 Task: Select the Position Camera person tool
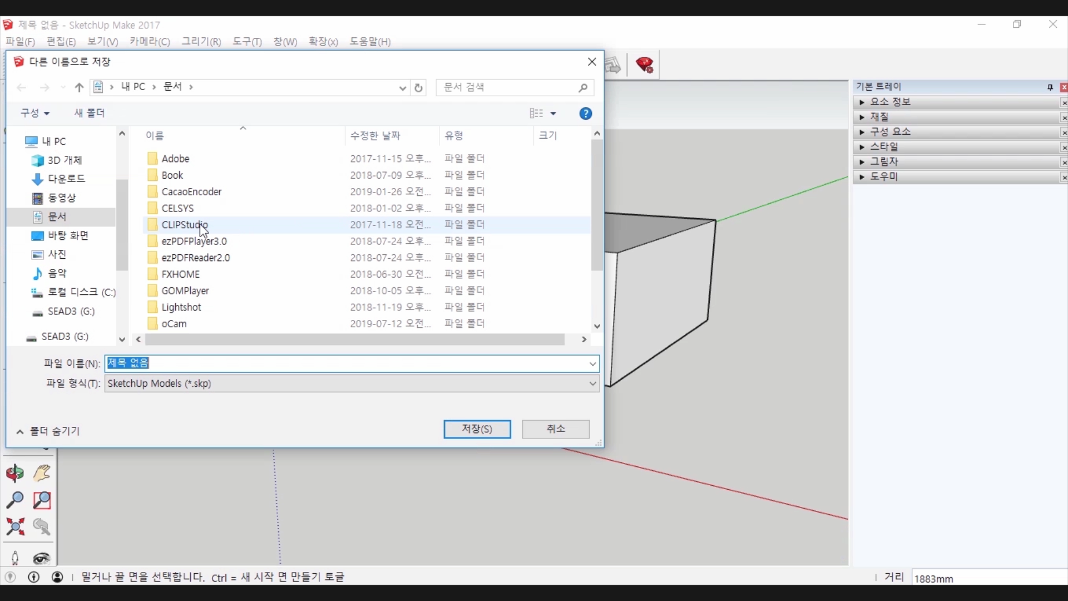point(15,558)
